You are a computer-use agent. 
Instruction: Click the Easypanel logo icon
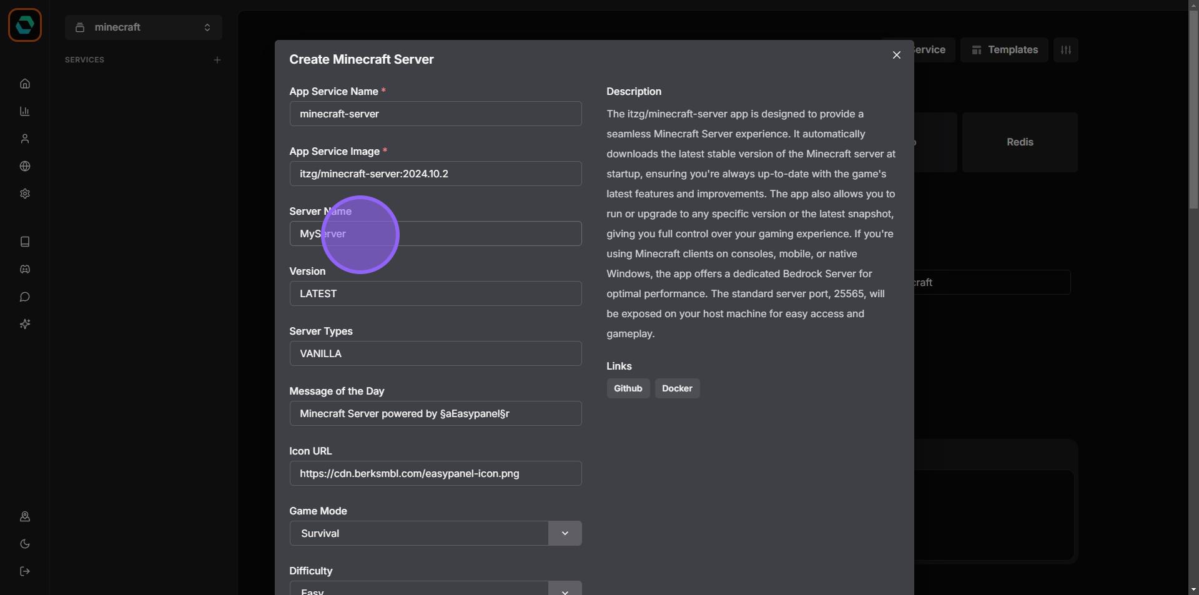(25, 25)
